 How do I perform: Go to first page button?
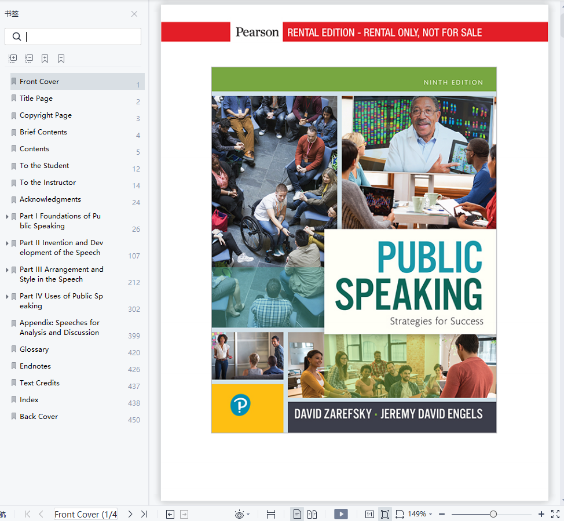coord(27,514)
